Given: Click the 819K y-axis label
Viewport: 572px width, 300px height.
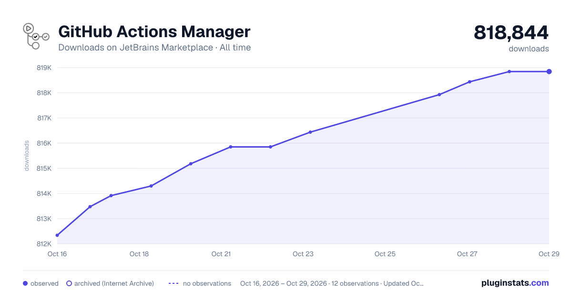Looking at the screenshot, I should pyautogui.click(x=44, y=68).
